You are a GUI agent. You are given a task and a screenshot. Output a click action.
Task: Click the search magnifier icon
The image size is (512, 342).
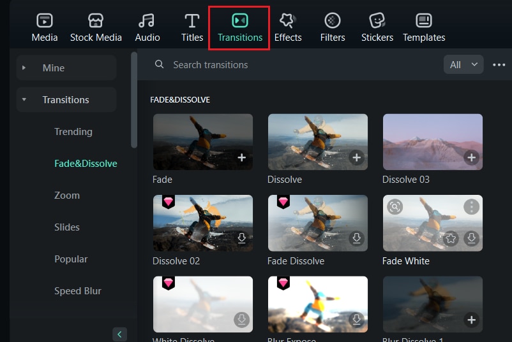[x=159, y=64]
